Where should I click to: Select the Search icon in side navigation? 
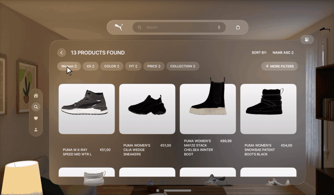(x=36, y=107)
